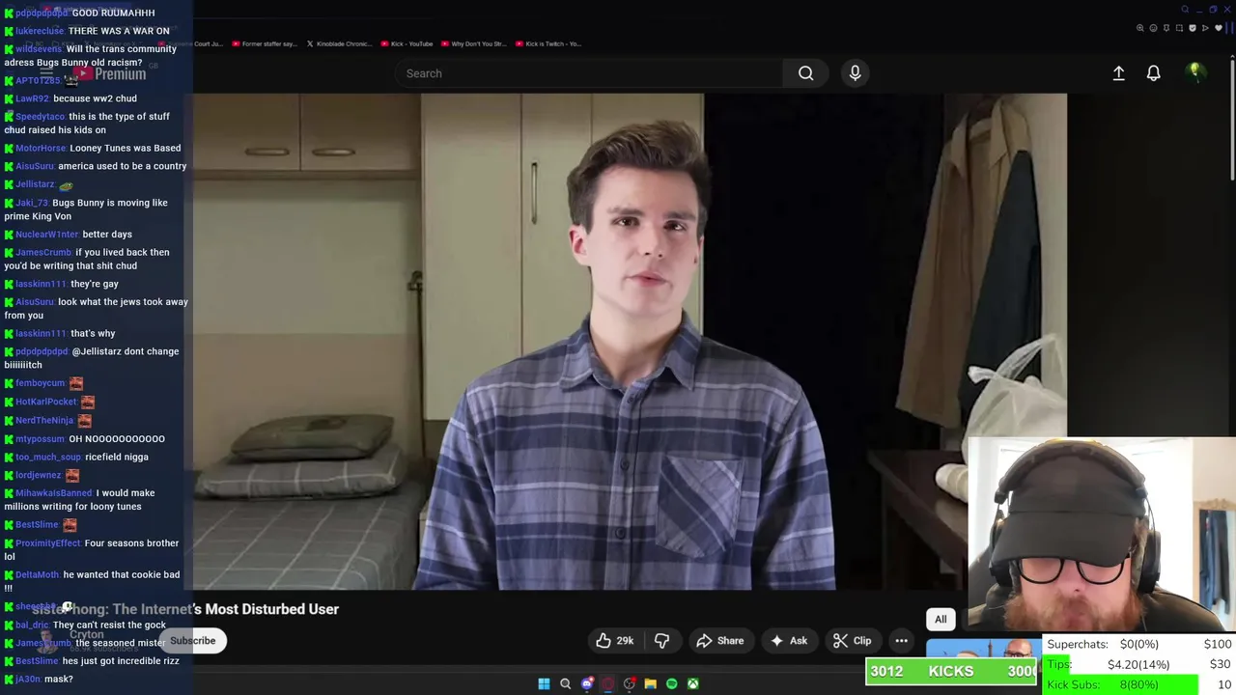
Task: Switch to 'Former staffer say...' browser tab
Action: pos(264,43)
